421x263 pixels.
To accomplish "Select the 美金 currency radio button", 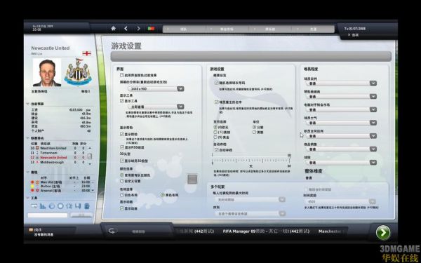I will tap(215, 137).
